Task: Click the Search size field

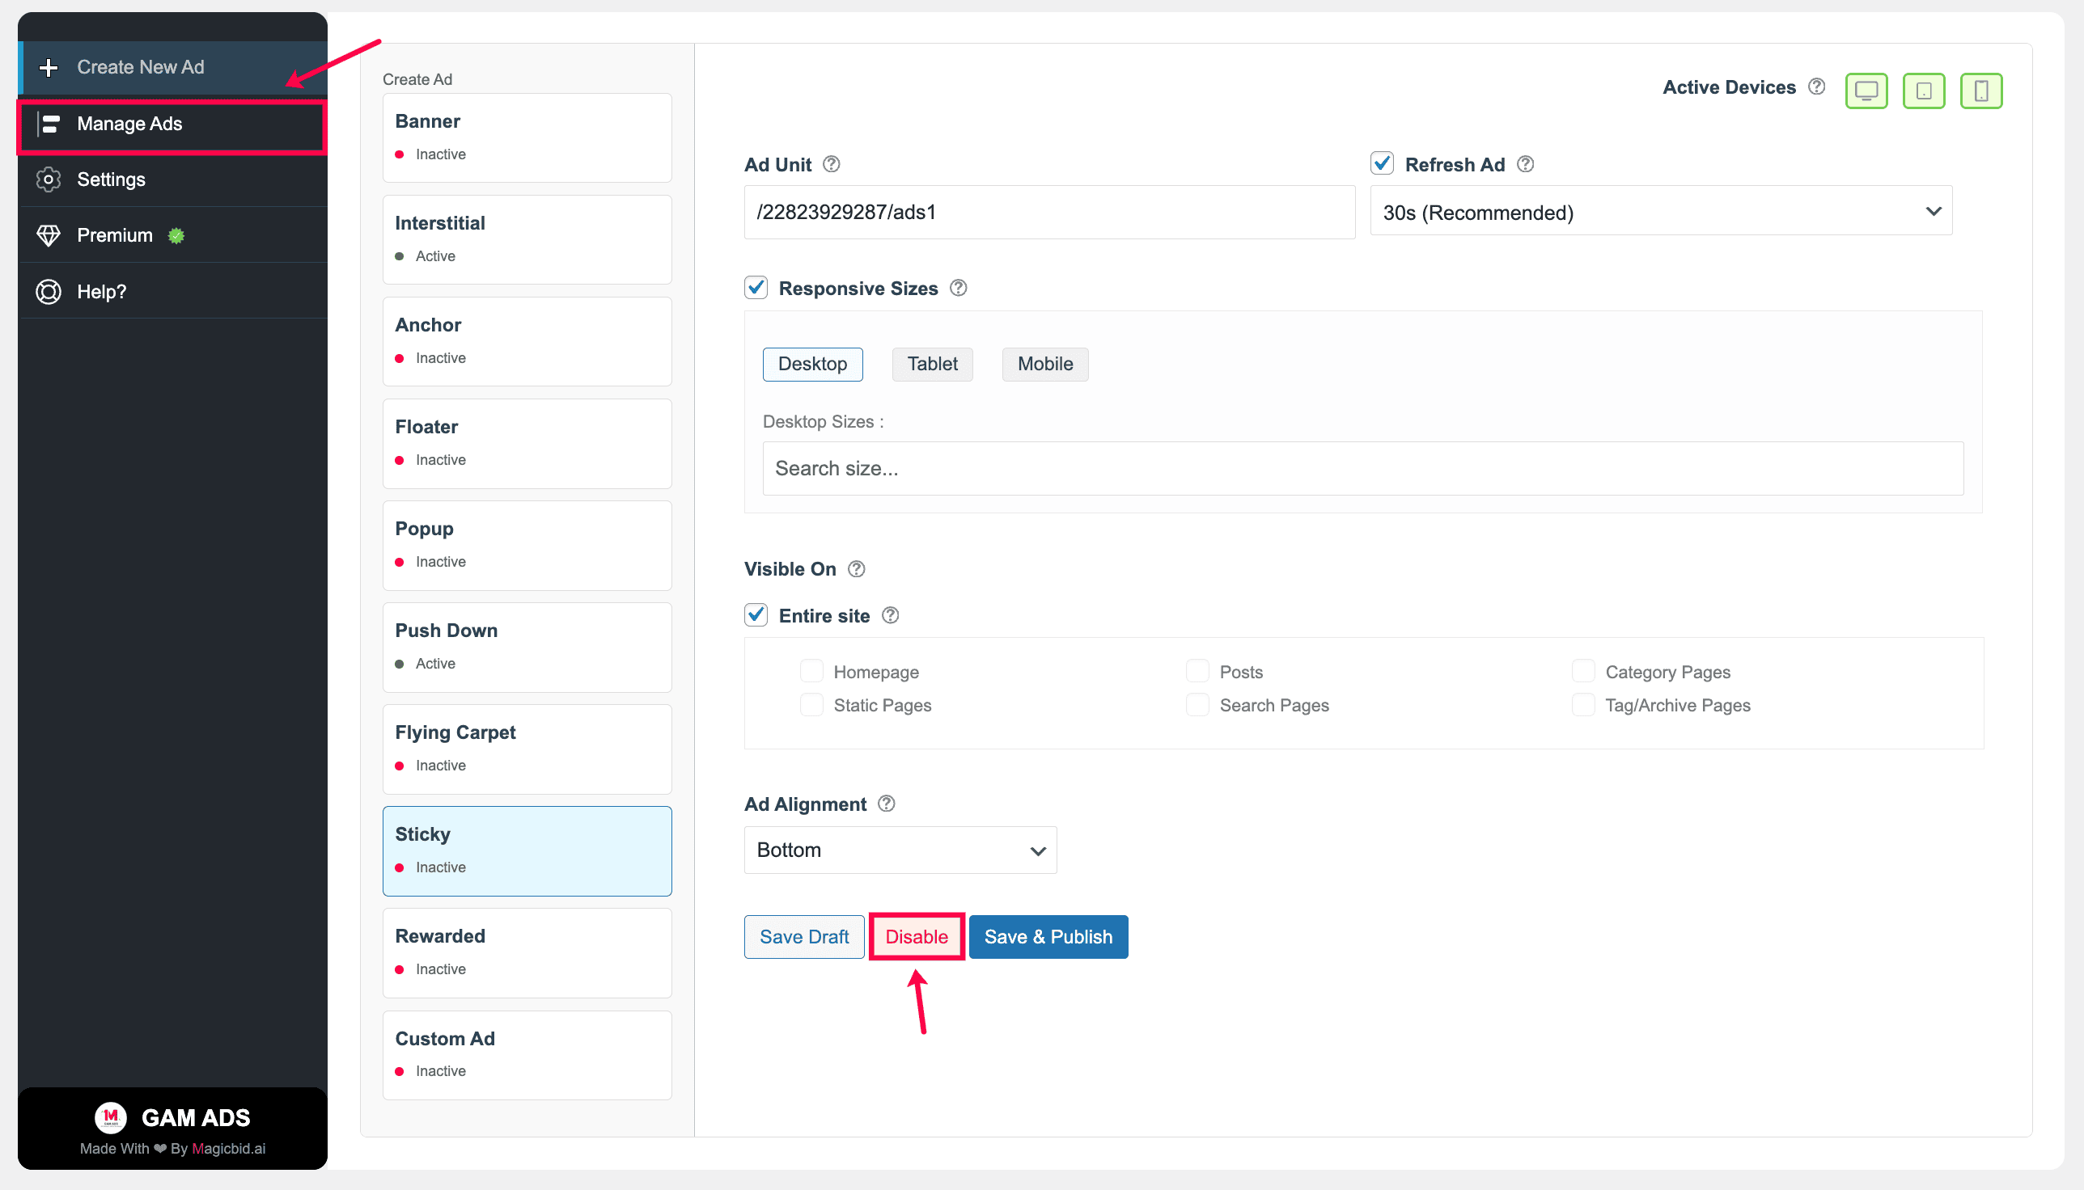Action: 1362,468
